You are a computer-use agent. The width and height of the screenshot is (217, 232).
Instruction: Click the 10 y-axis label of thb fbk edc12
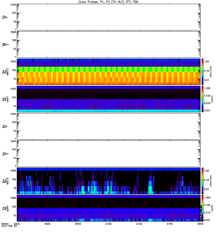(15, 79)
